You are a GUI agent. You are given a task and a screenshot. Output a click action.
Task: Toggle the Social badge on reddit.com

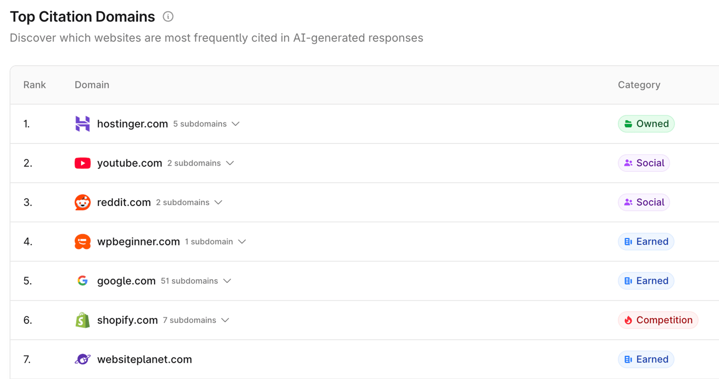(x=644, y=202)
